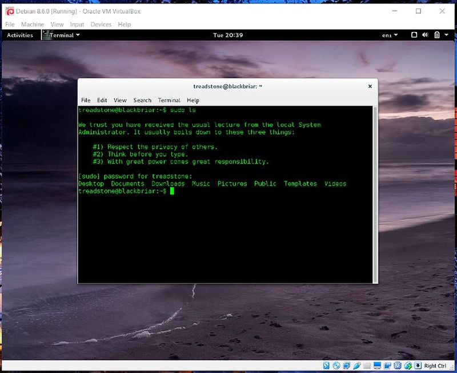Image resolution: width=457 pixels, height=373 pixels.
Task: Click the '#1) Respect the privacy' line
Action: point(155,147)
